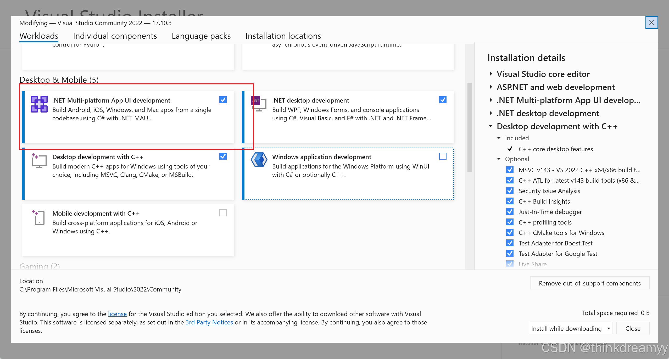Switch to Installation locations tab

283,36
